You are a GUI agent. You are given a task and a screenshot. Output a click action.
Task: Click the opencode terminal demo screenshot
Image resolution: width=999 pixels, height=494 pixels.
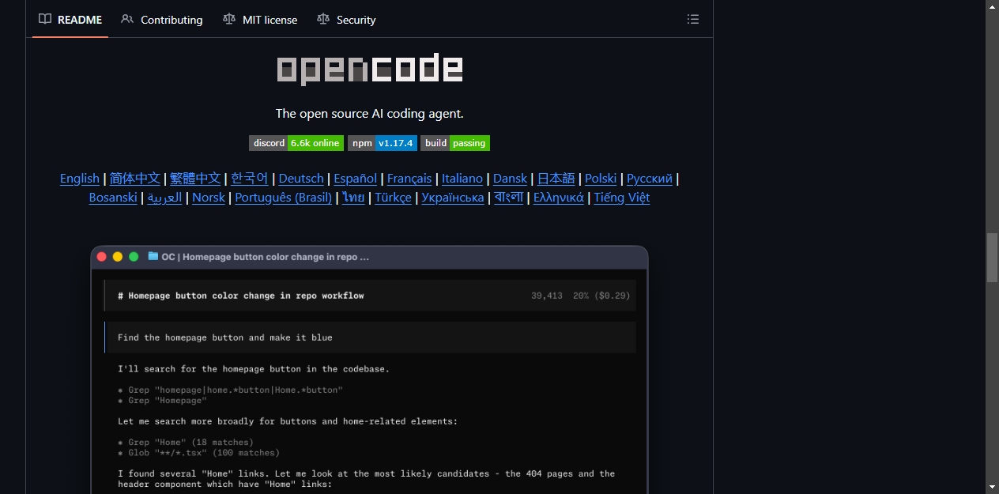click(369, 370)
